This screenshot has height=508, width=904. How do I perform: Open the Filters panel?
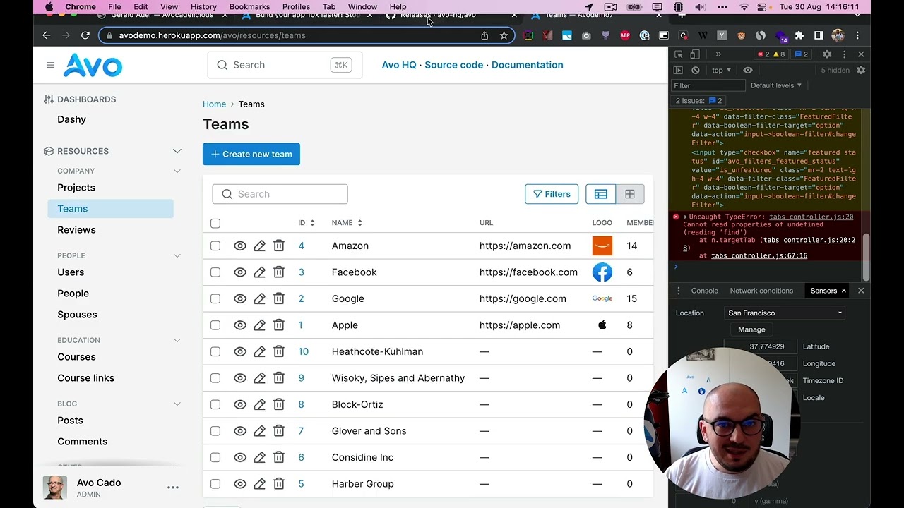click(x=552, y=194)
